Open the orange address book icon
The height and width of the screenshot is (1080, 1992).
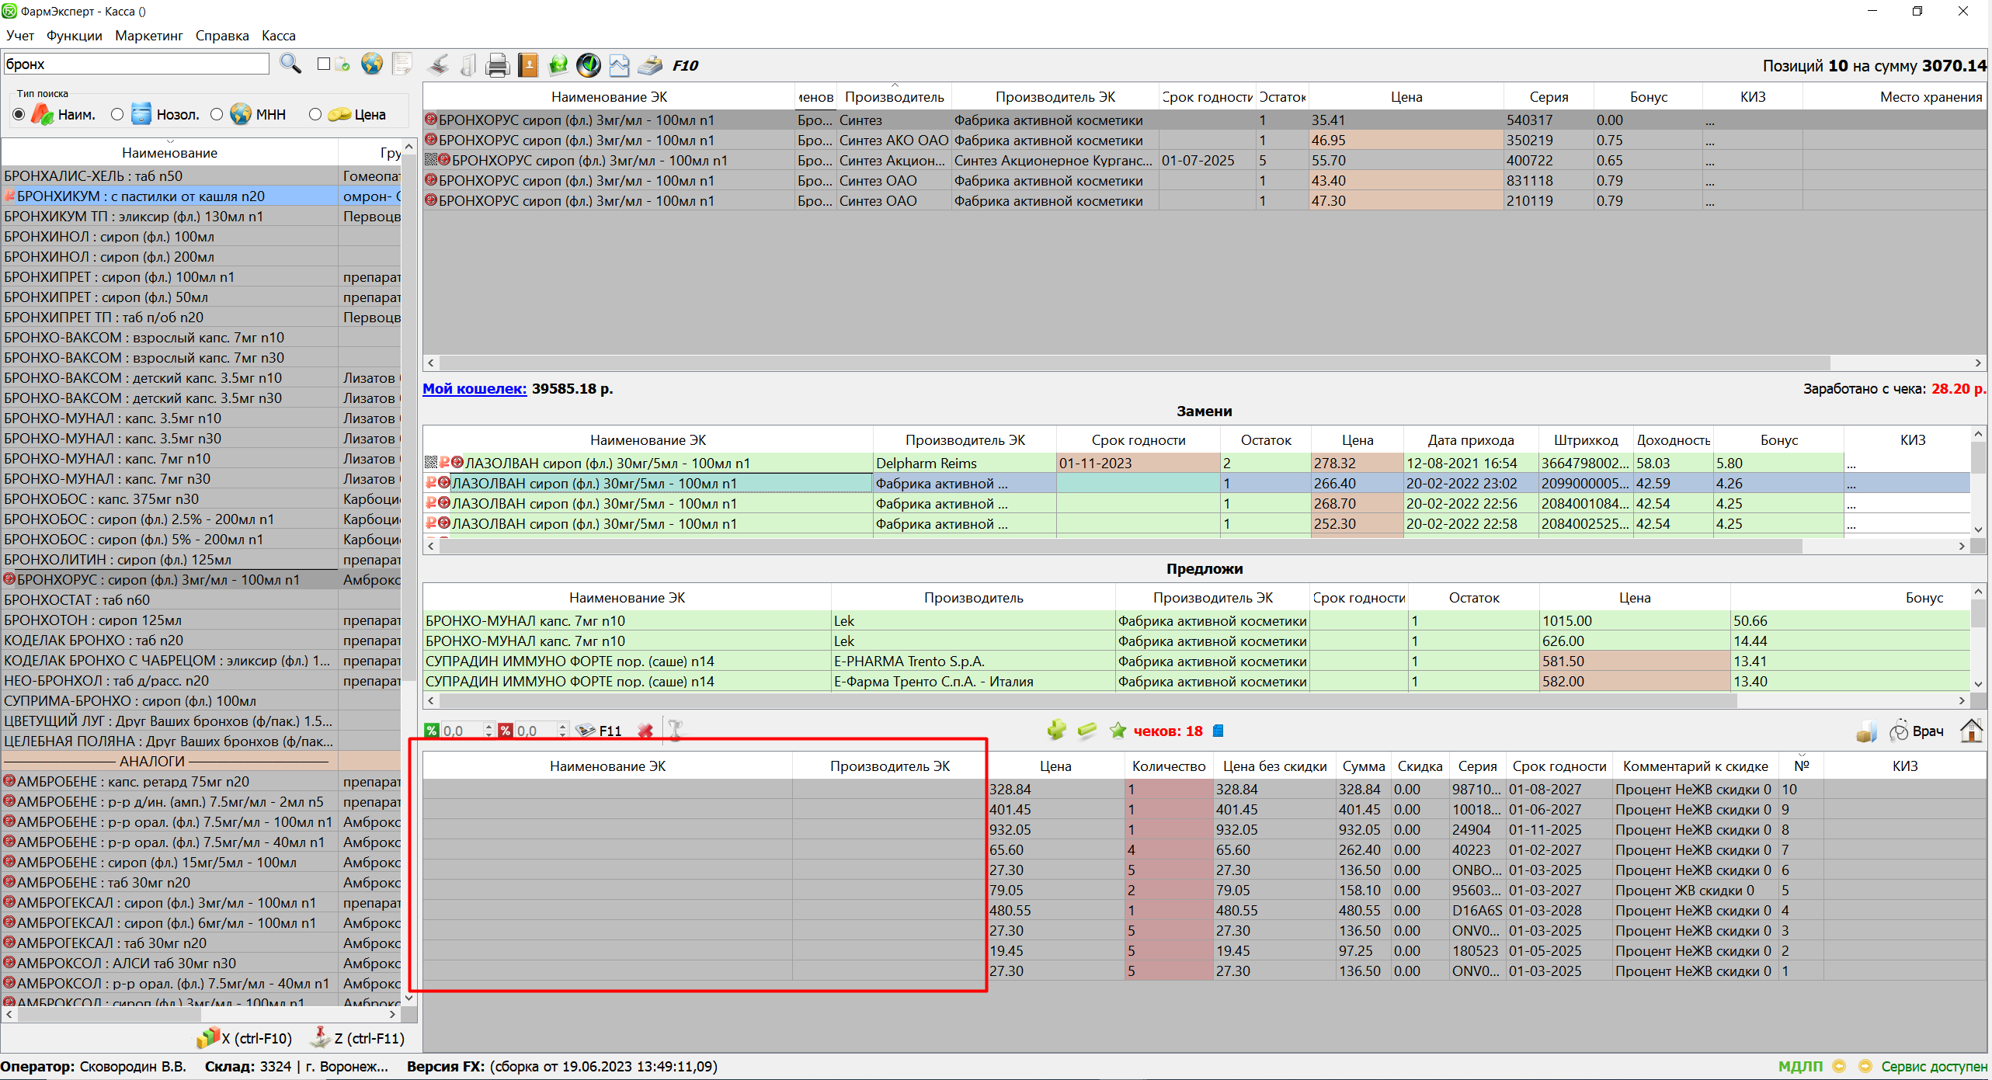pos(528,65)
